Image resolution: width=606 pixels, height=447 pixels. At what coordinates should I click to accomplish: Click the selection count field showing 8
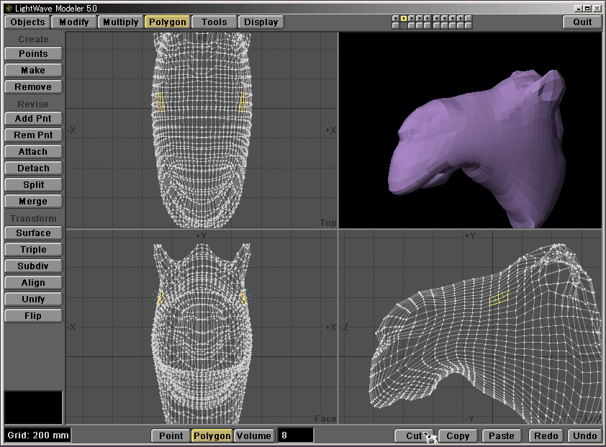tap(296, 435)
